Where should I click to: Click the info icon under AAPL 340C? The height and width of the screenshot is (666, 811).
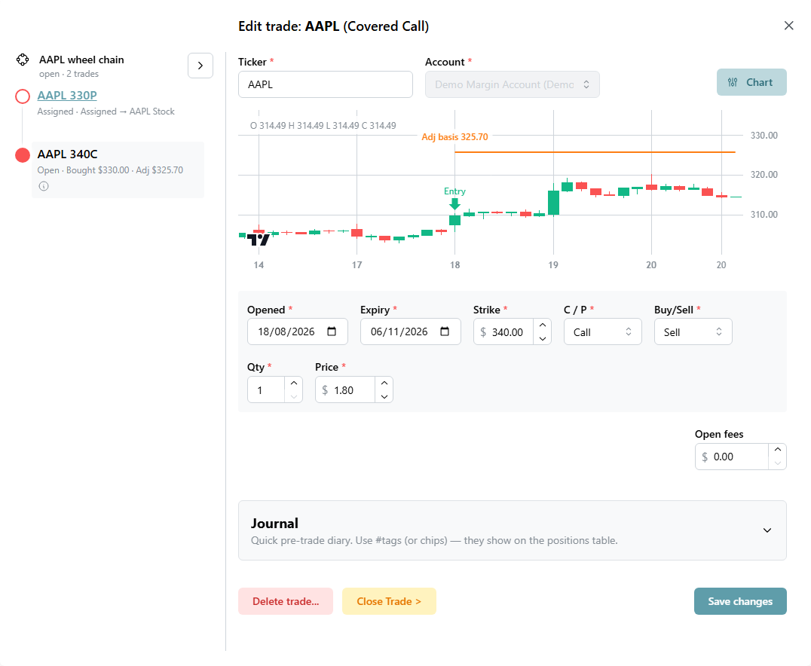click(x=44, y=186)
